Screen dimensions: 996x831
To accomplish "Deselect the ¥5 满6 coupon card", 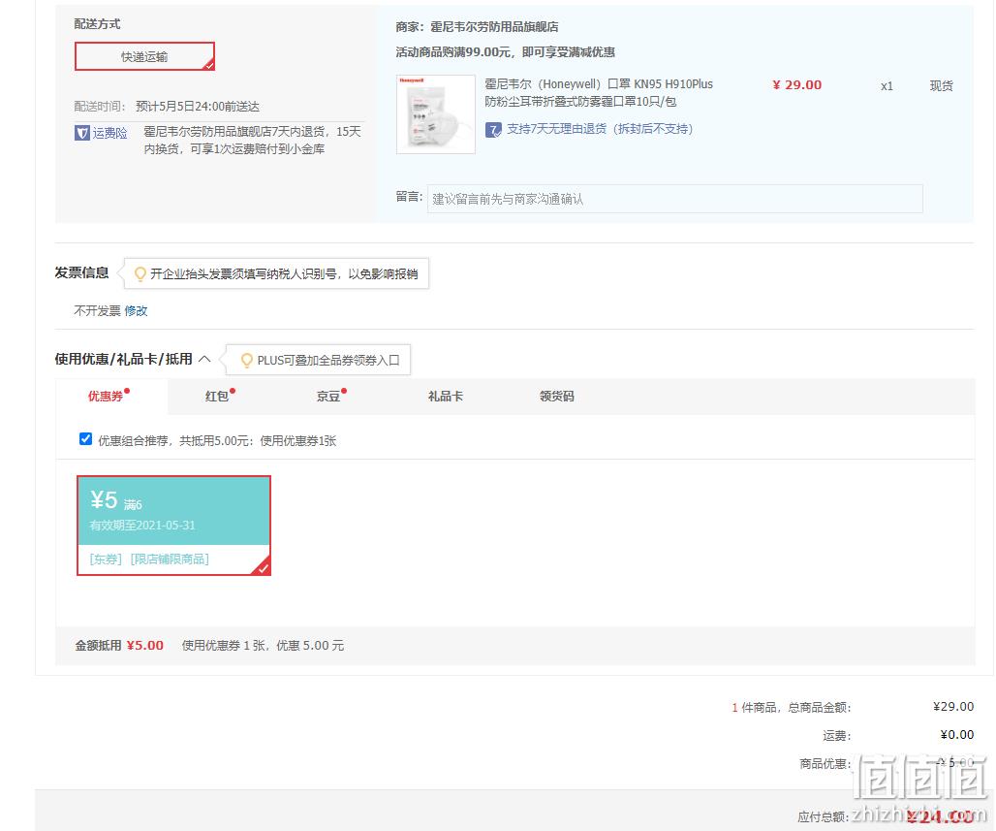I will [174, 526].
